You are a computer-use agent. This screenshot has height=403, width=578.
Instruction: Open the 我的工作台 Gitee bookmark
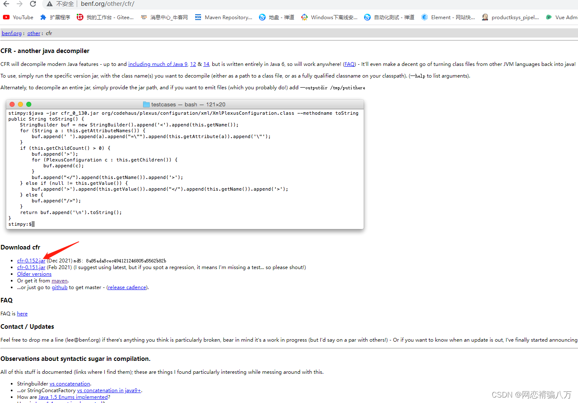click(x=105, y=17)
